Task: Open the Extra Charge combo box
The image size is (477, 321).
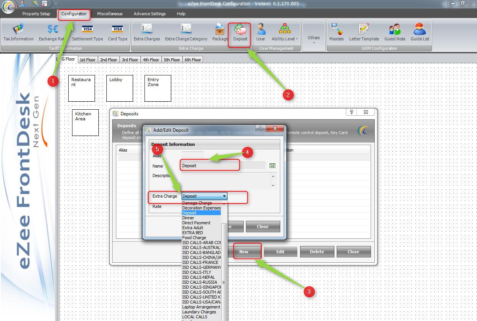Action: (x=205, y=196)
